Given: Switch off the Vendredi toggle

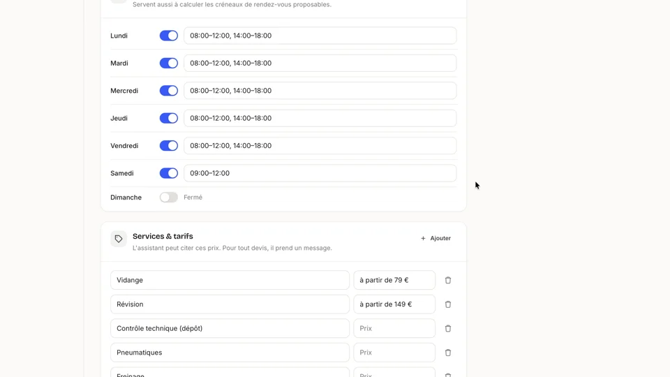Looking at the screenshot, I should [169, 146].
